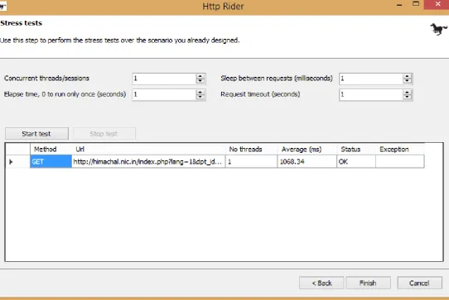Minimize the Http Rider window
This screenshot has width=449, height=300.
(x=399, y=5)
